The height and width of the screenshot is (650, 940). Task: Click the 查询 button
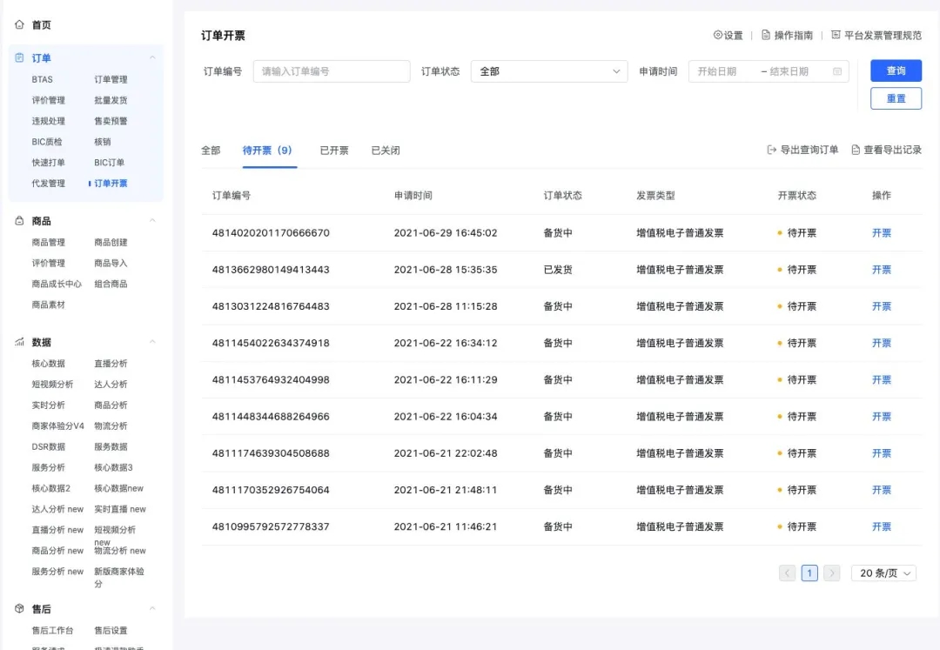(896, 70)
